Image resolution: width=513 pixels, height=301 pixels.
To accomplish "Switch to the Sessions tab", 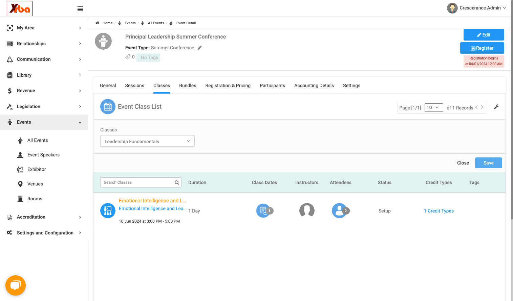I will [135, 85].
